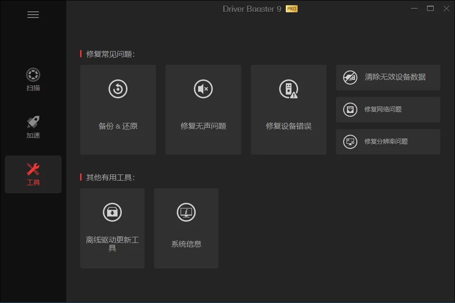Click the Fix Device Error (修复设备错误) icon

point(288,88)
